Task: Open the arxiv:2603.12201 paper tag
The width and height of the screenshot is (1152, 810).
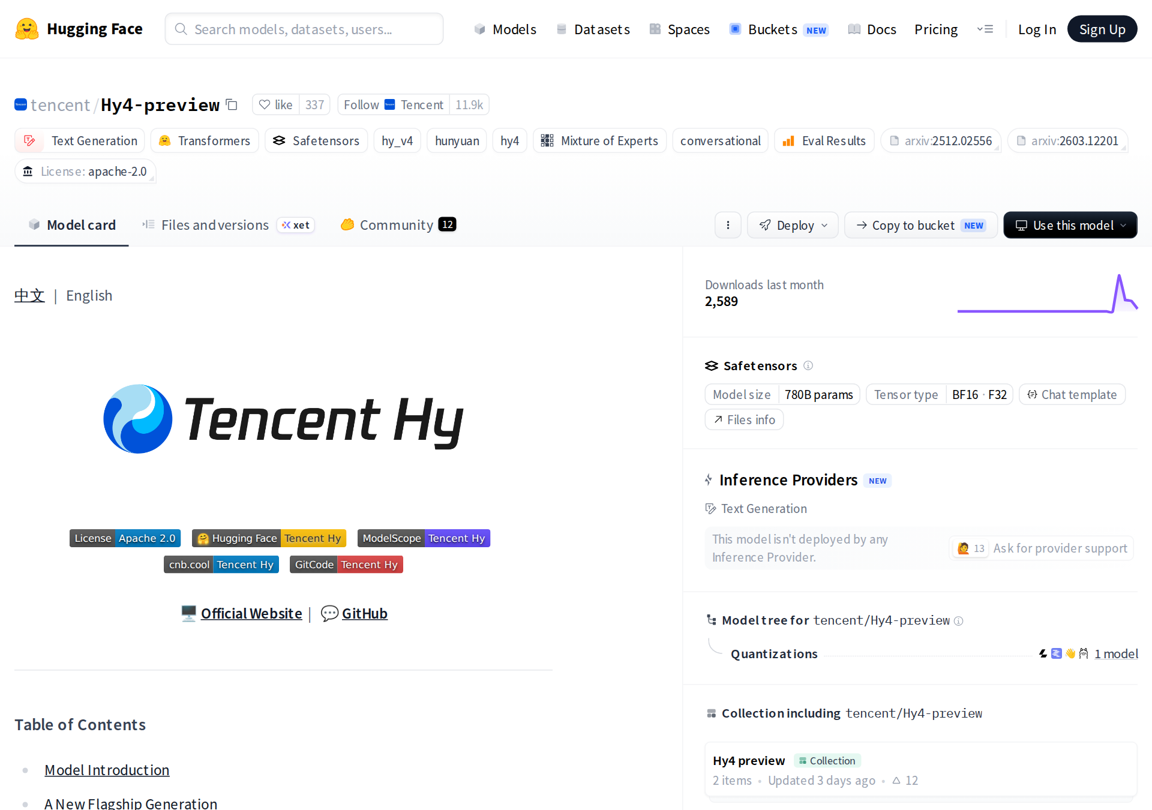Action: [x=1068, y=141]
